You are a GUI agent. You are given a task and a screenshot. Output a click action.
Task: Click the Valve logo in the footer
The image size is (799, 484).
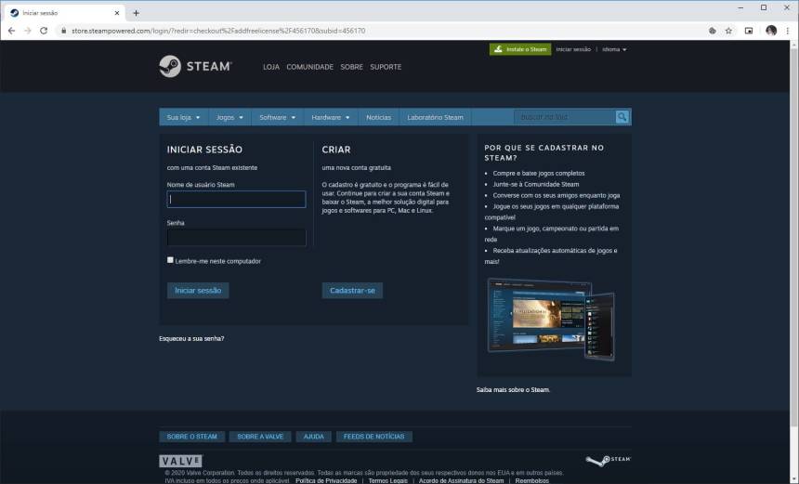point(181,461)
